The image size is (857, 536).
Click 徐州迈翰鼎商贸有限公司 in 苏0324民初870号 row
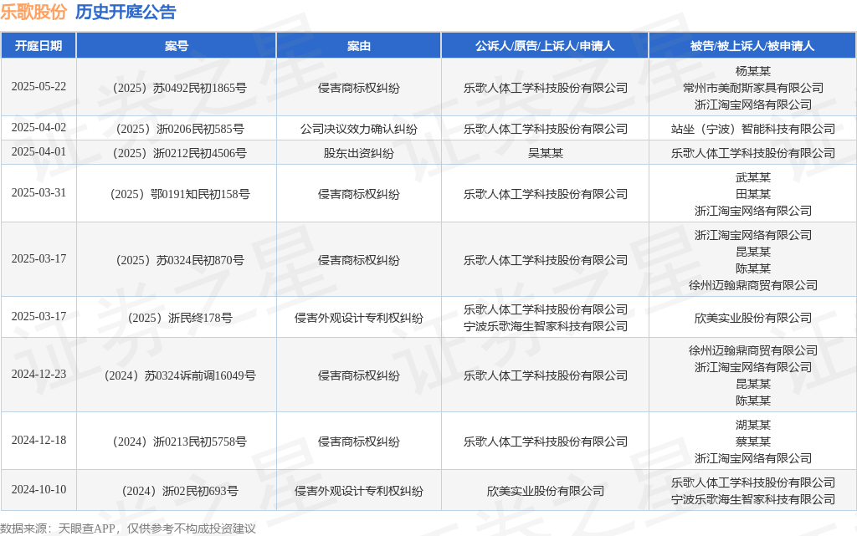click(752, 285)
